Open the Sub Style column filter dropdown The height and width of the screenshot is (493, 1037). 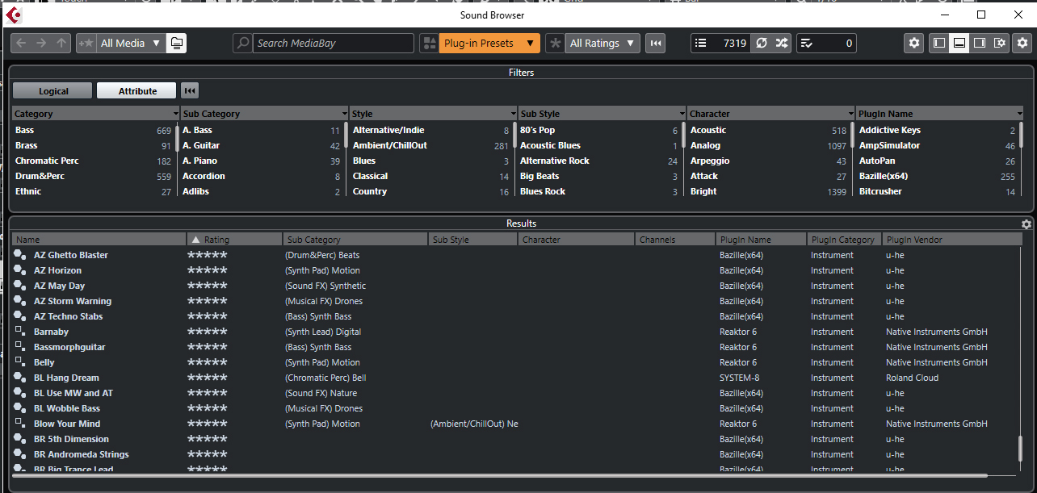(x=682, y=114)
